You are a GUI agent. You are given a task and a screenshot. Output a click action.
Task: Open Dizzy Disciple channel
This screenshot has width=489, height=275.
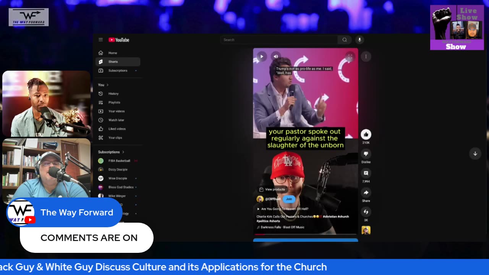point(118,170)
